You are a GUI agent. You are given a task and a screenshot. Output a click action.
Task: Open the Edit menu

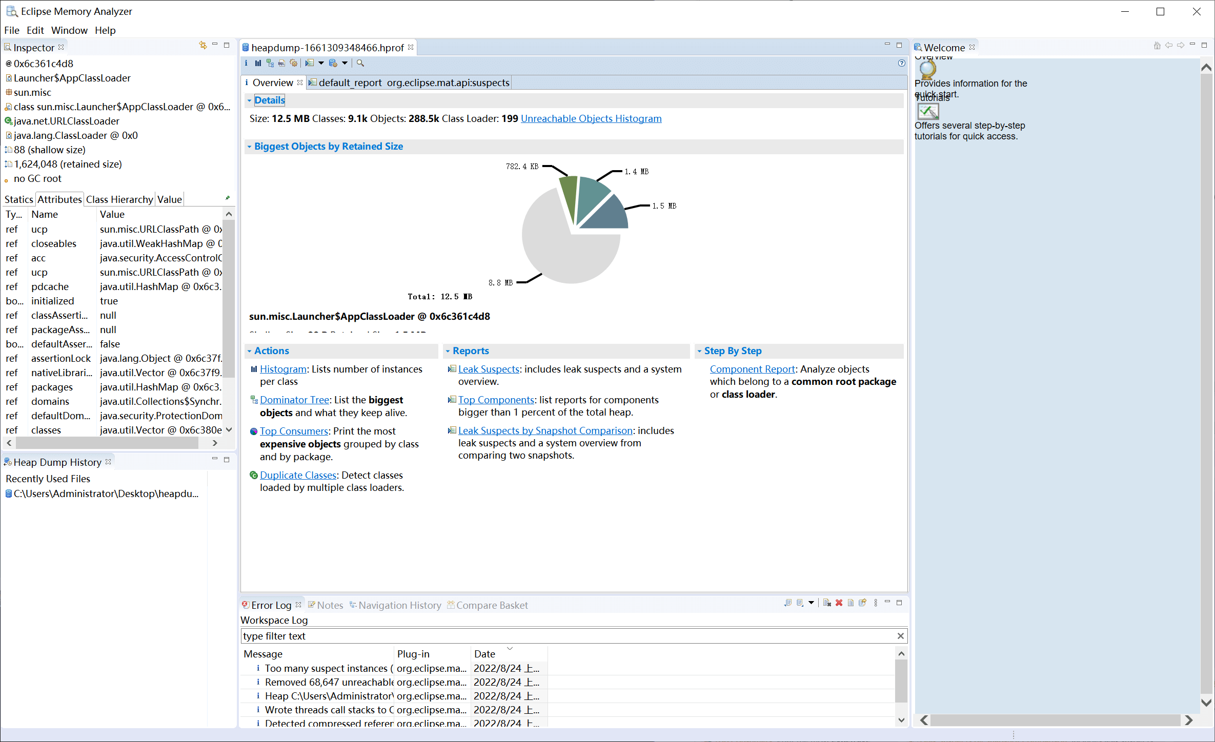(35, 30)
